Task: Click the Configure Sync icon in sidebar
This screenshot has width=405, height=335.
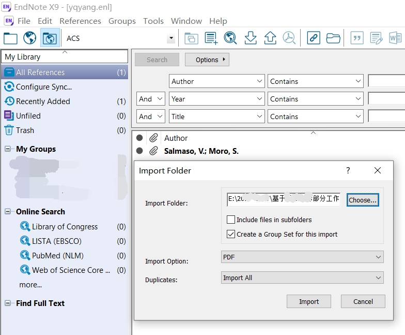Action: point(9,87)
